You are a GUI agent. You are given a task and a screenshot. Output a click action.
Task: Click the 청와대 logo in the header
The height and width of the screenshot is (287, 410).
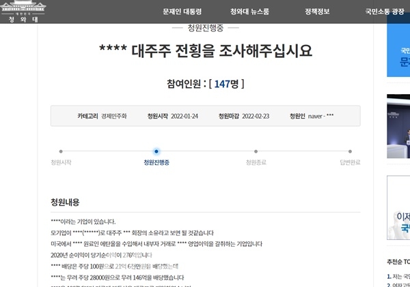tap(23, 12)
